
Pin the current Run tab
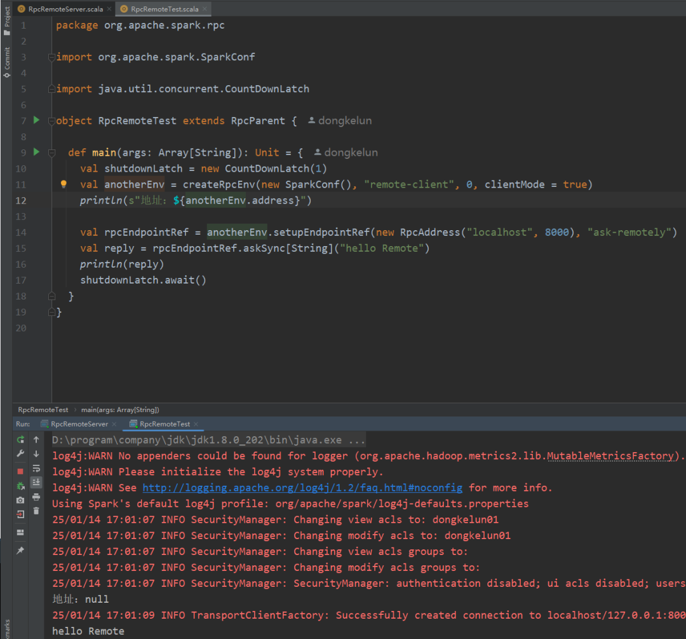click(x=20, y=550)
